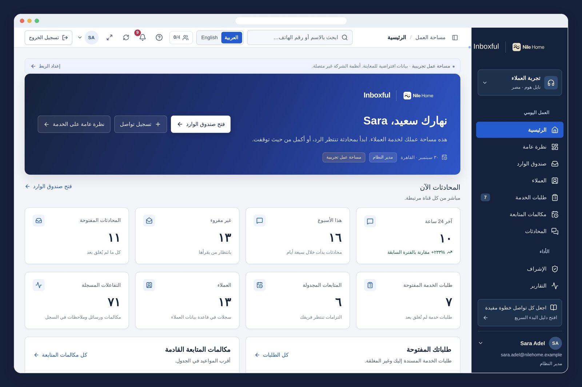The width and height of the screenshot is (582, 387).
Task: Open user menu chevron beside SA avatar
Action: (x=80, y=37)
